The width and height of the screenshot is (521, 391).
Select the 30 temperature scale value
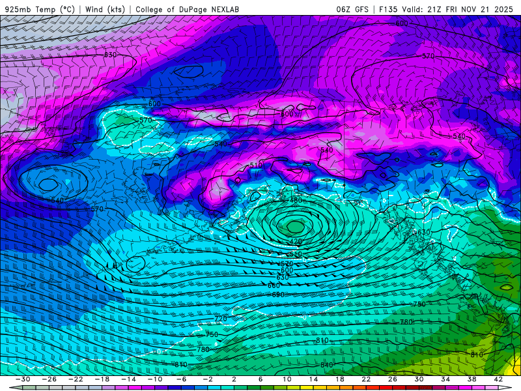[419, 379]
